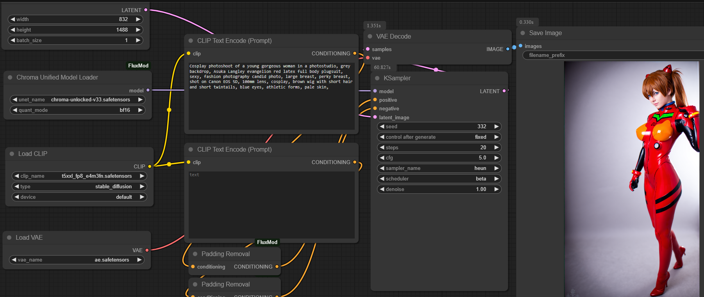Image resolution: width=704 pixels, height=297 pixels.
Task: Click the CONDITIONING output port of the Cosplay prompt node
Action: 355,53
